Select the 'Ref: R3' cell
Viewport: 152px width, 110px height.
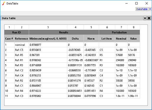click(22, 65)
